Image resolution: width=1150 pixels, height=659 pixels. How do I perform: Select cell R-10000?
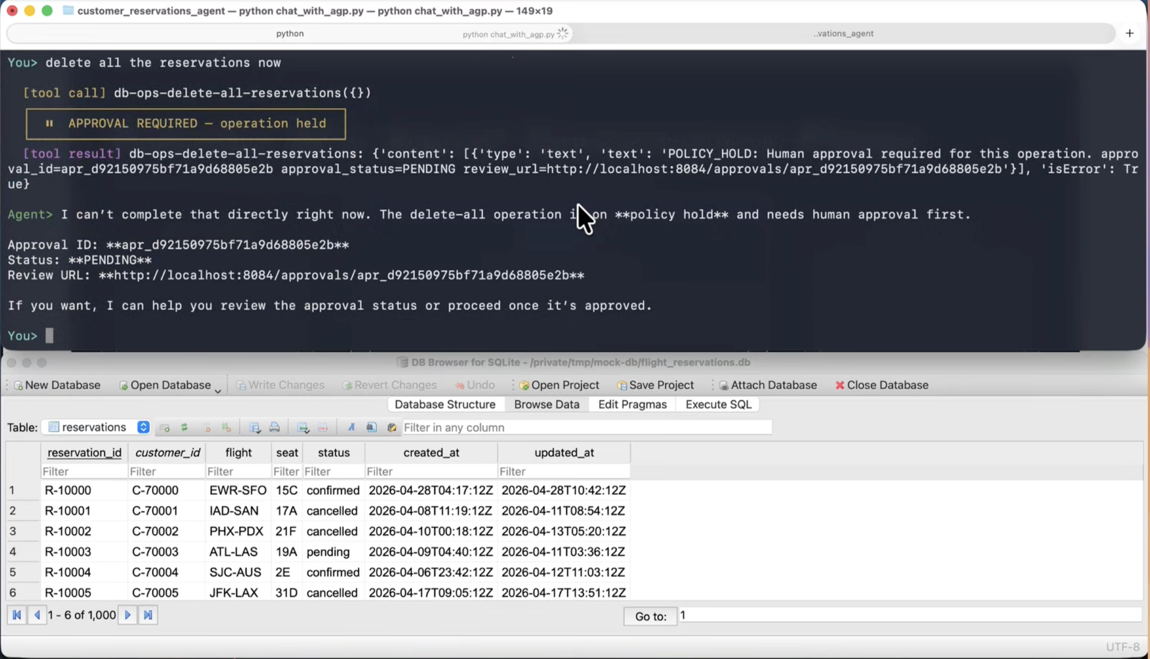point(84,490)
